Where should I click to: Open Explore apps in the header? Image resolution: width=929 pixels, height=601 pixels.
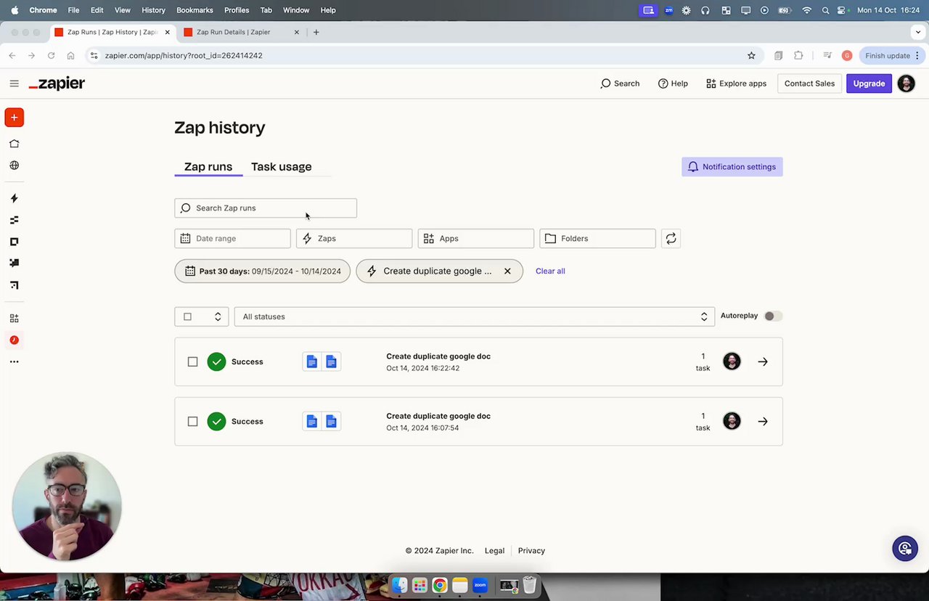point(736,83)
